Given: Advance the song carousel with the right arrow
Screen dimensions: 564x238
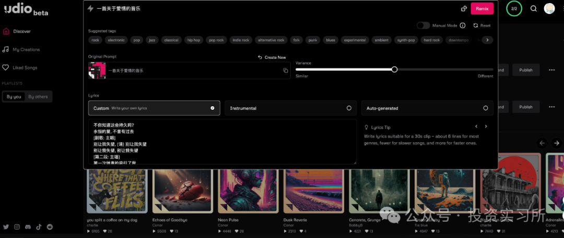Looking at the screenshot, I should [557, 143].
